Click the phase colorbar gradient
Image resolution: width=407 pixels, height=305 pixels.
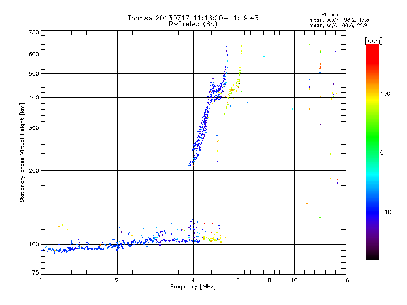372,151
